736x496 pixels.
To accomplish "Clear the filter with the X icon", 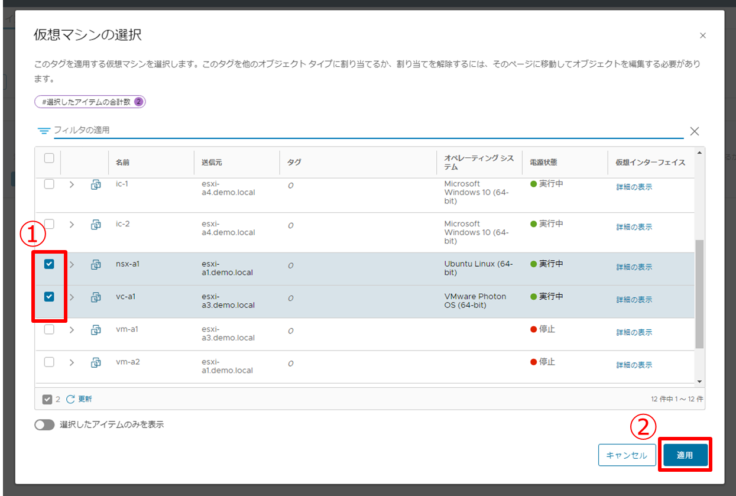I will coord(695,131).
